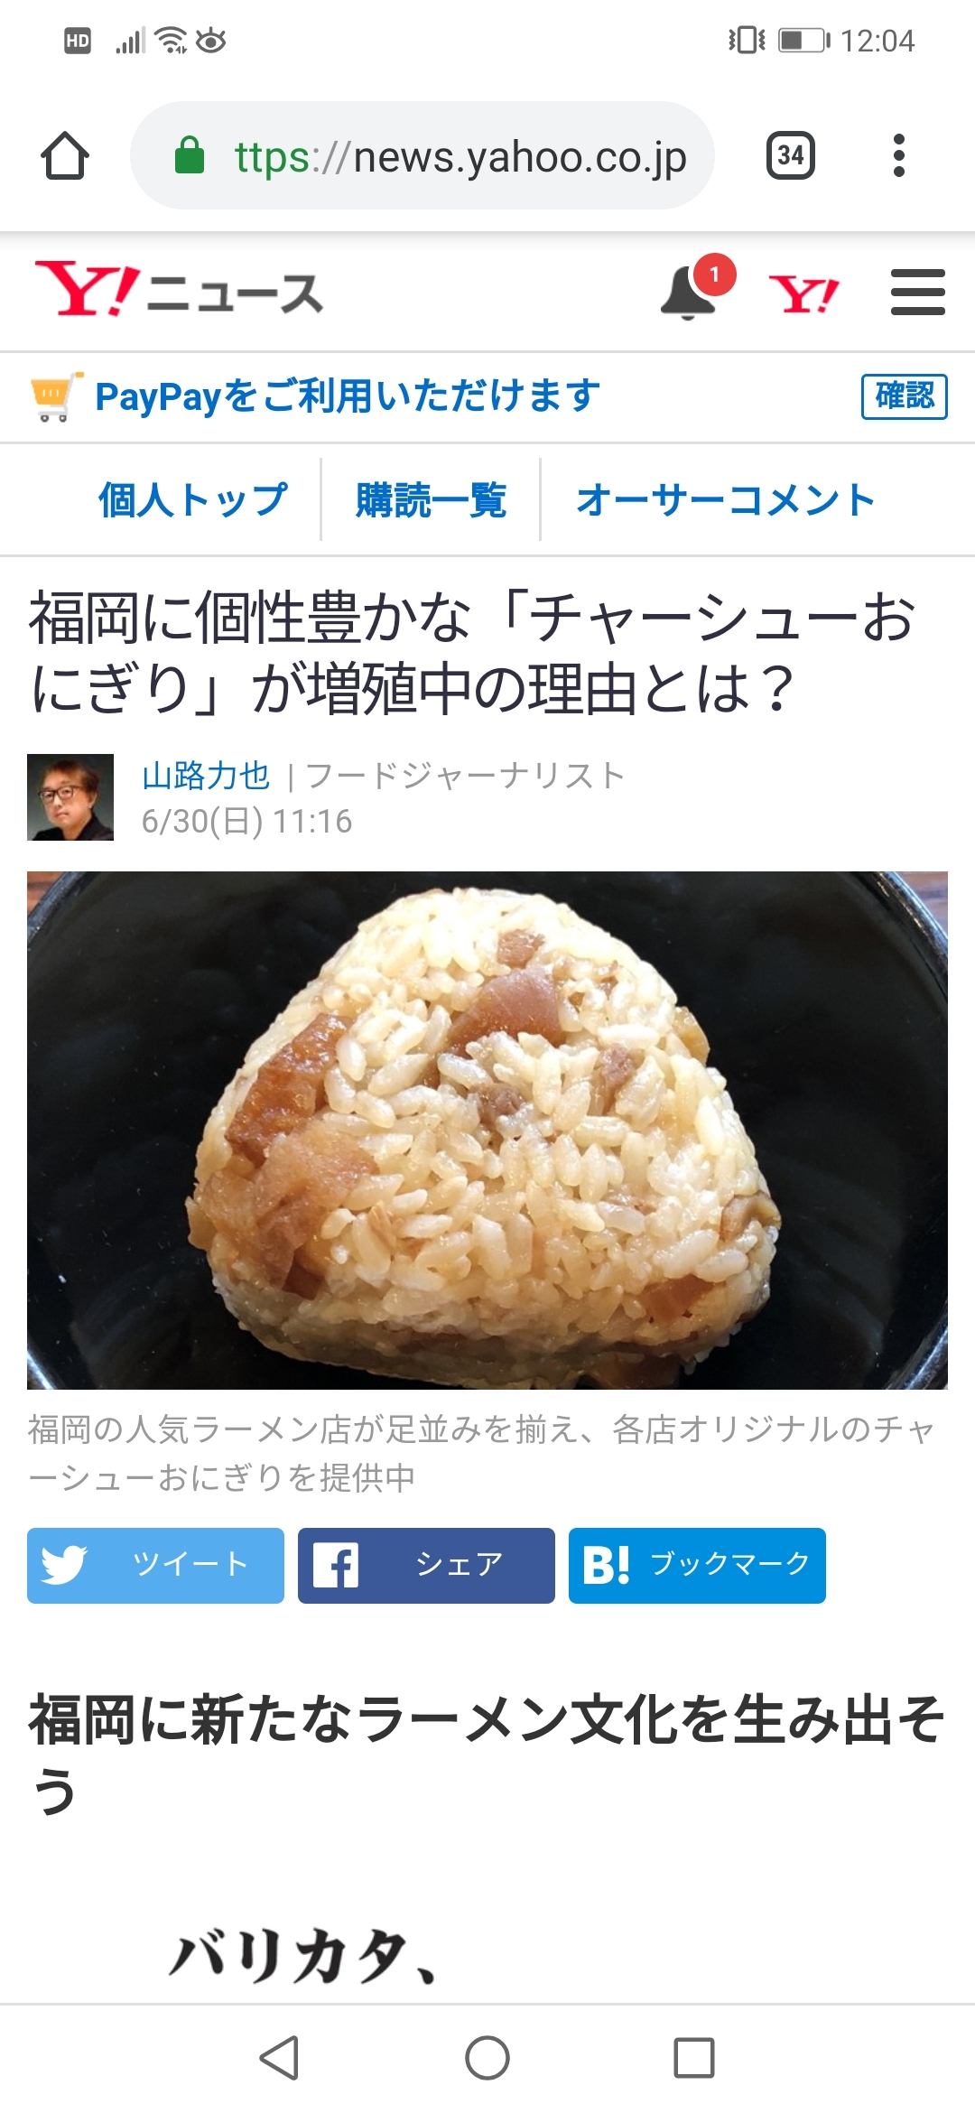Image resolution: width=975 pixels, height=2113 pixels.
Task: Tap the small red Y! Yahoo icon
Action: (x=803, y=294)
